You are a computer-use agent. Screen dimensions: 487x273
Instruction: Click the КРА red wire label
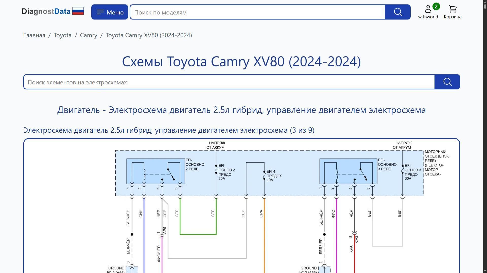[351, 249]
